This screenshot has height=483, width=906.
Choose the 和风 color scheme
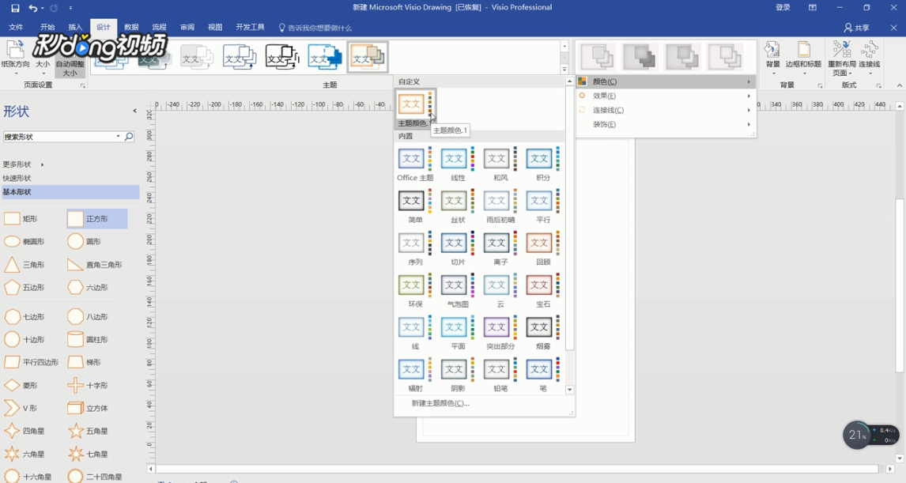coord(500,164)
